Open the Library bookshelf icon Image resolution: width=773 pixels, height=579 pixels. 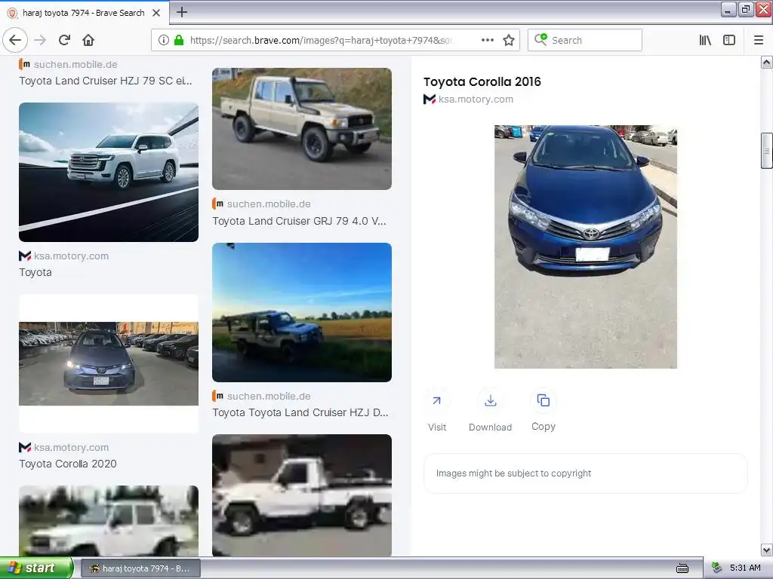(x=705, y=40)
